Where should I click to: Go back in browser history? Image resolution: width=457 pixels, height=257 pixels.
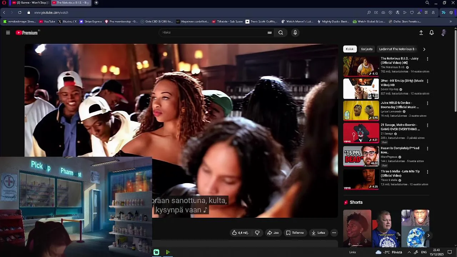tap(4, 12)
